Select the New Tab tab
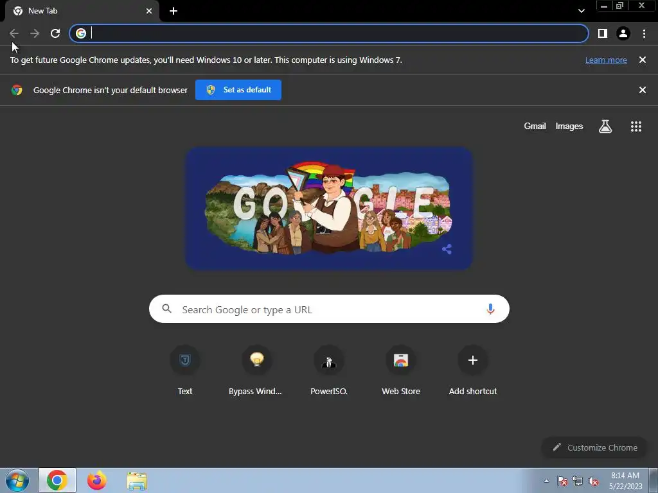Image resolution: width=658 pixels, height=493 pixels. 82,11
